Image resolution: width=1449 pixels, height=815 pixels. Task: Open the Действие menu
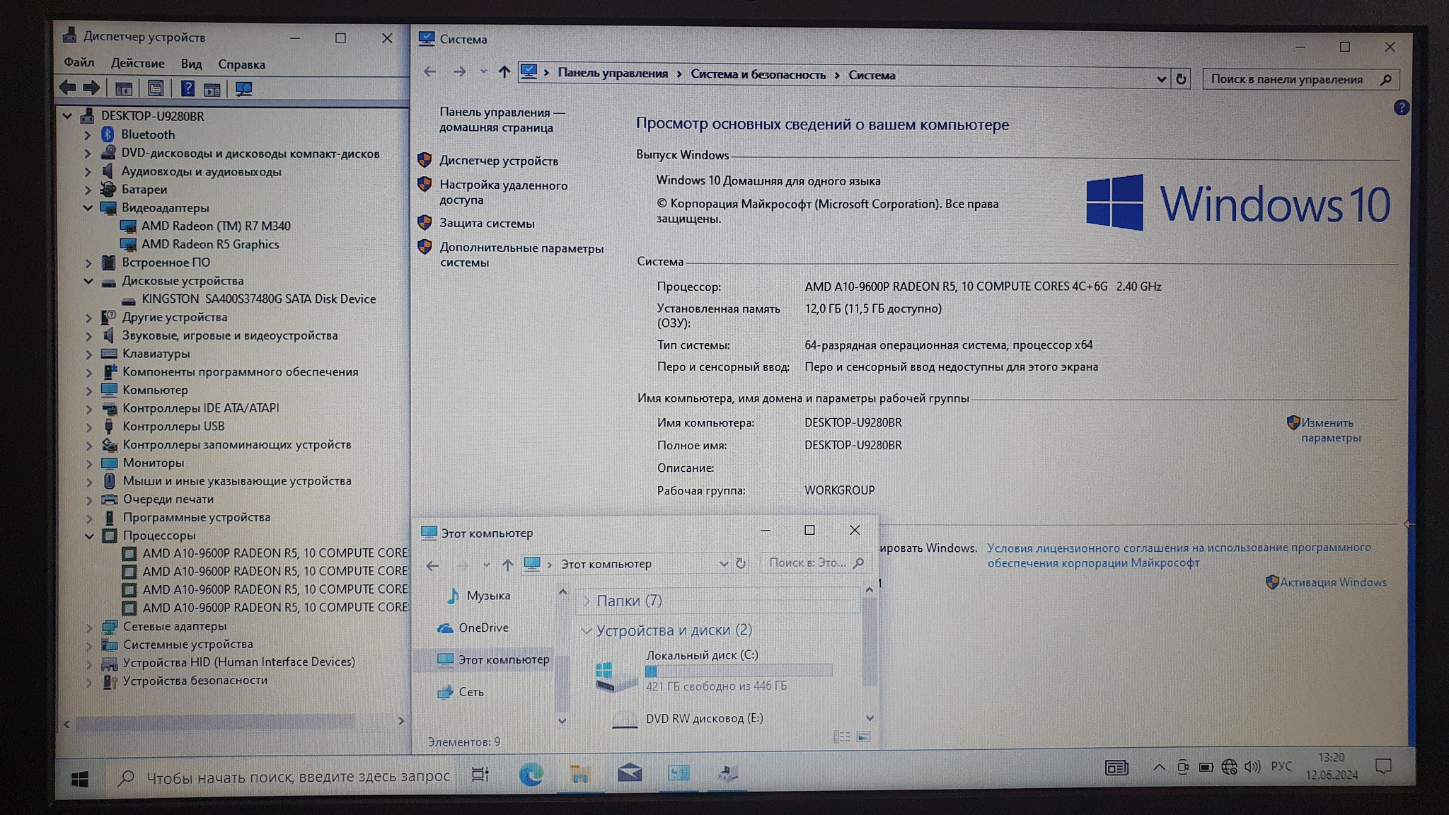(137, 64)
